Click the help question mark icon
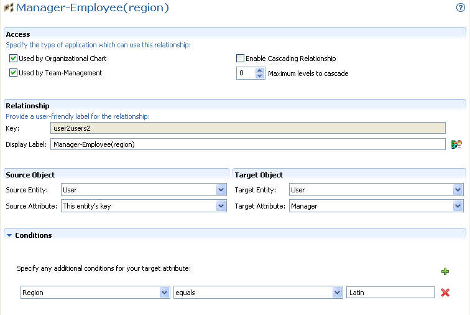Image resolution: width=470 pixels, height=315 pixels. point(461,8)
